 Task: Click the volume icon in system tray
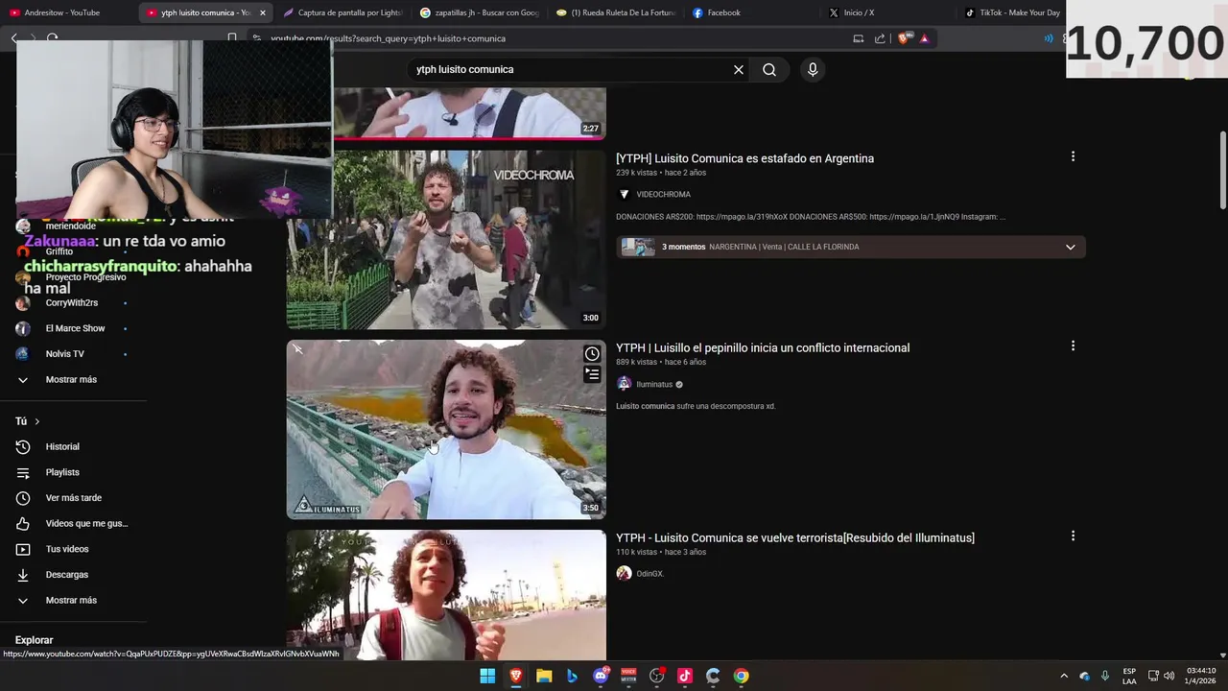(1169, 676)
